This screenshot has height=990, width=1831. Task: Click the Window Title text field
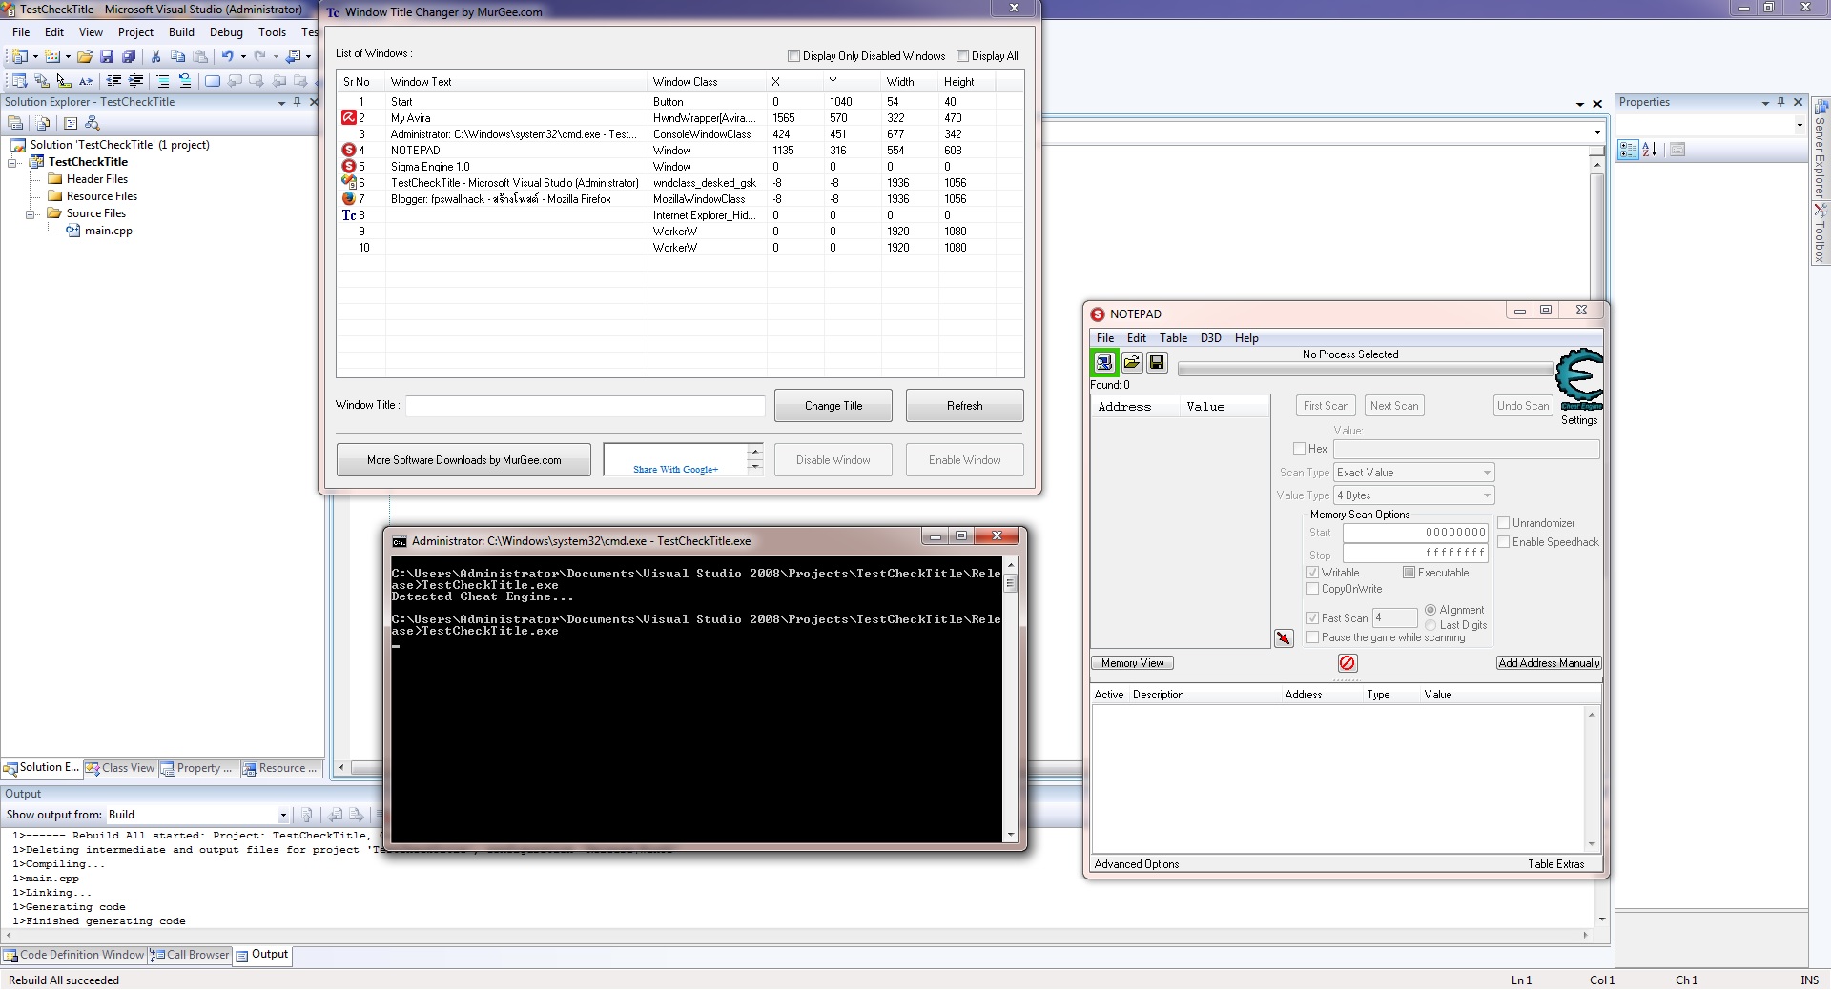585,406
